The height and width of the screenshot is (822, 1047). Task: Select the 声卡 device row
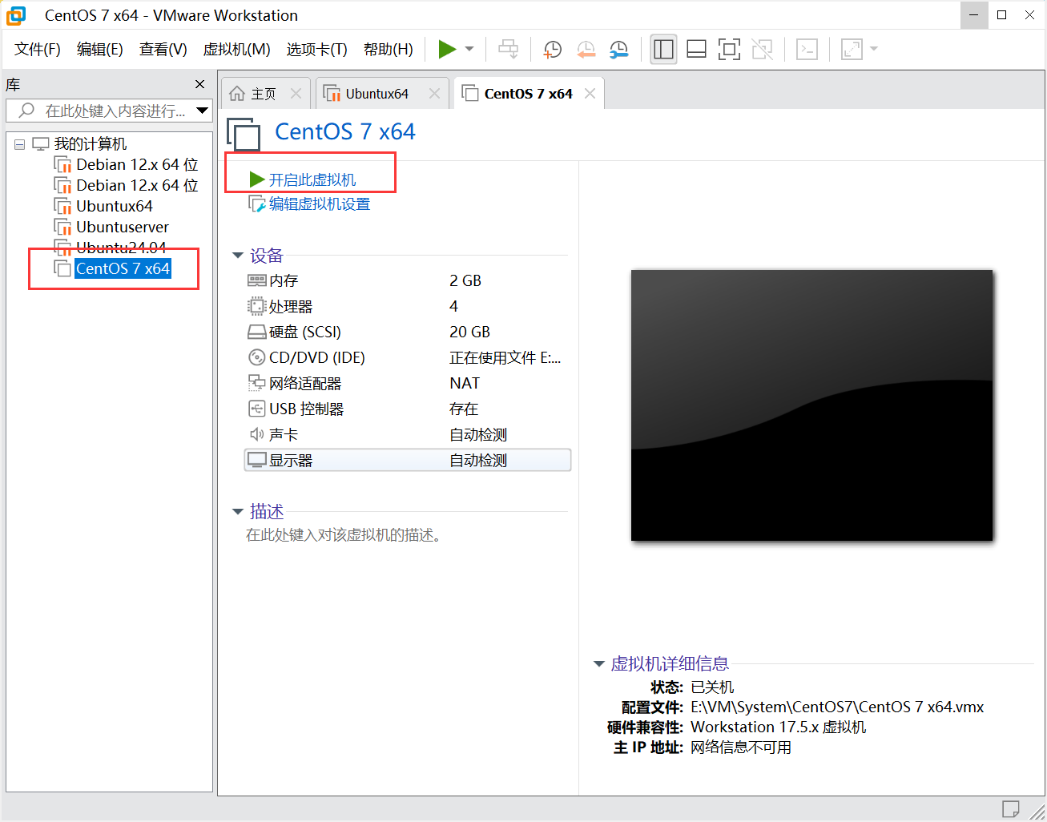click(x=407, y=434)
